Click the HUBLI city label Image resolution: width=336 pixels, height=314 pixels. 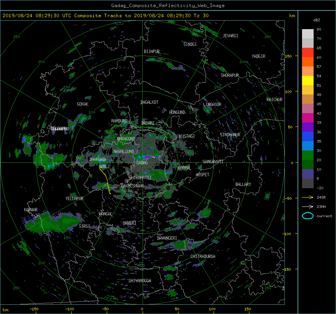[x=104, y=167]
